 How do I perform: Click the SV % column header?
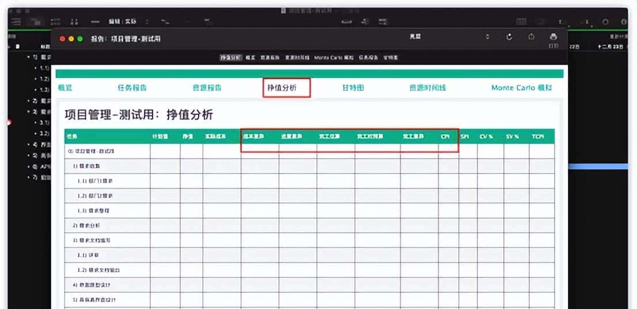tap(517, 137)
